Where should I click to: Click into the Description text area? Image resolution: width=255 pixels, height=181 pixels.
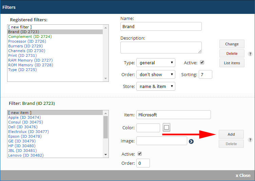pyautogui.click(x=161, y=47)
